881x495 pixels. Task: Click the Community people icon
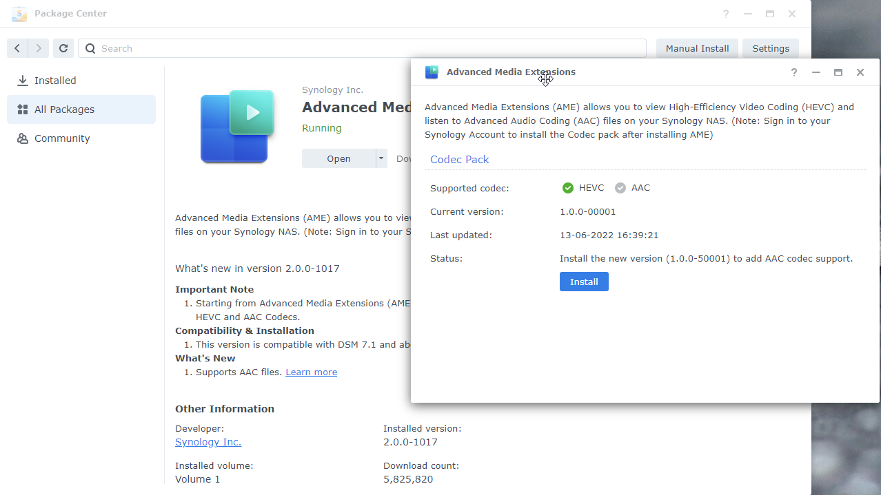point(21,138)
